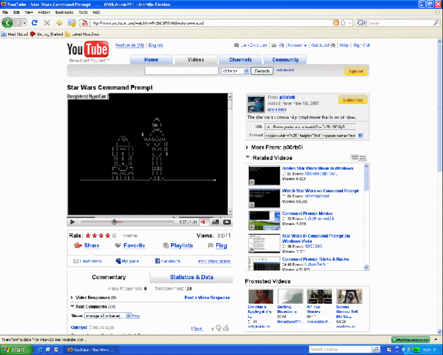Share the video via the Facebook icon
Image resolution: width=443 pixels, height=355 pixels.
click(158, 261)
